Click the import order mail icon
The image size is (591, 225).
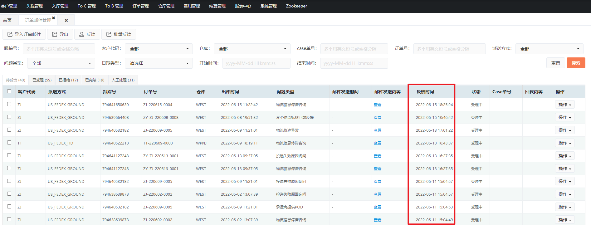(10, 34)
